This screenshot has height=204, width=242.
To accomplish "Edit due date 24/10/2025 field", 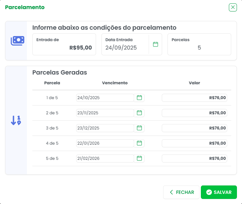I will click(105, 98).
